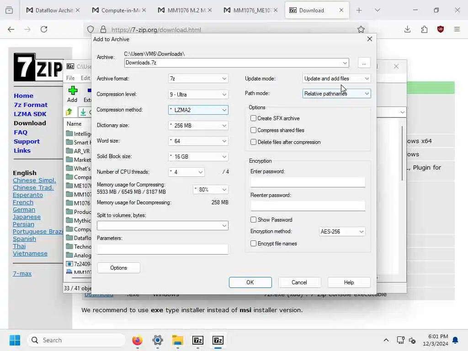Viewport: 468px width, 351px height.
Task: Click the up-folder icon in 7-Zip File Manager
Action: coord(69,112)
